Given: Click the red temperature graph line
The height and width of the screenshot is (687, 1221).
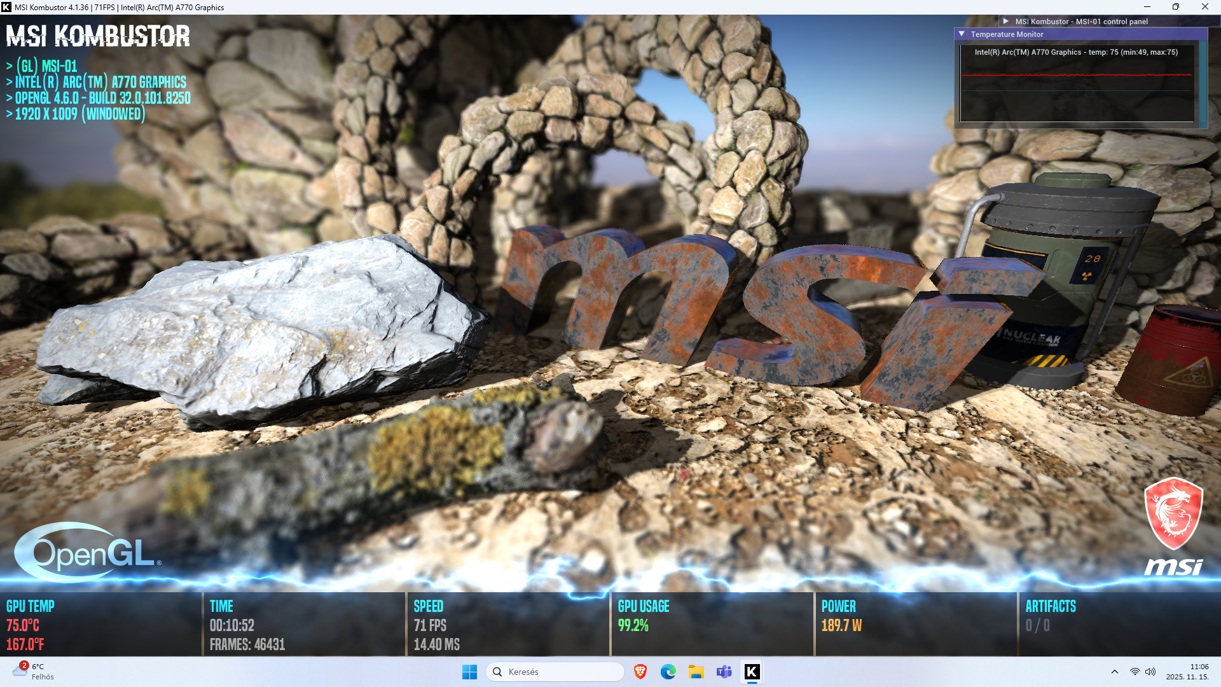Looking at the screenshot, I should click(1076, 75).
